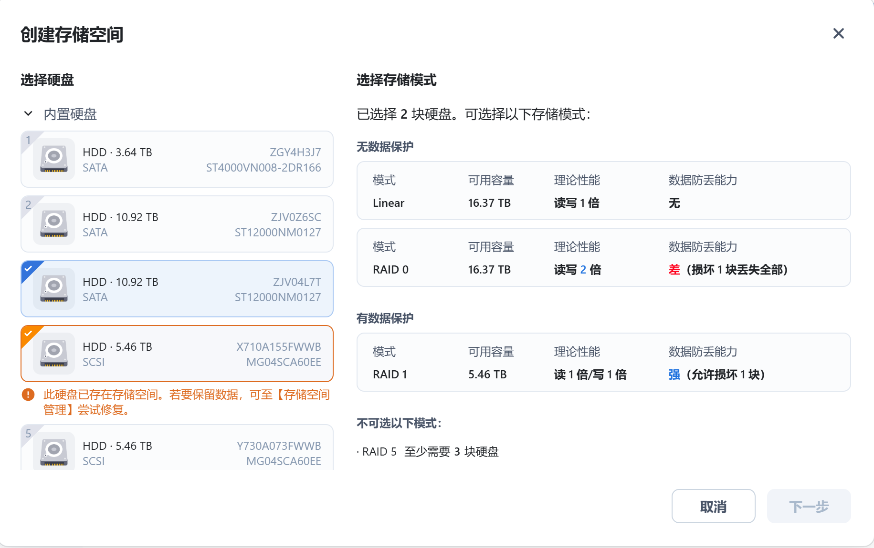Click the 无数据保护 section heading
Image resolution: width=874 pixels, height=548 pixels.
coord(385,147)
